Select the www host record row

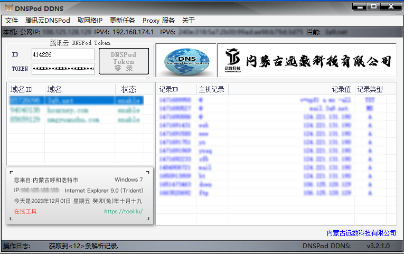[x=271, y=134]
